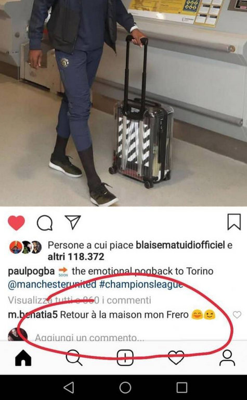View list of altri 118.372 likes
The height and width of the screenshot is (400, 247).
(76, 256)
